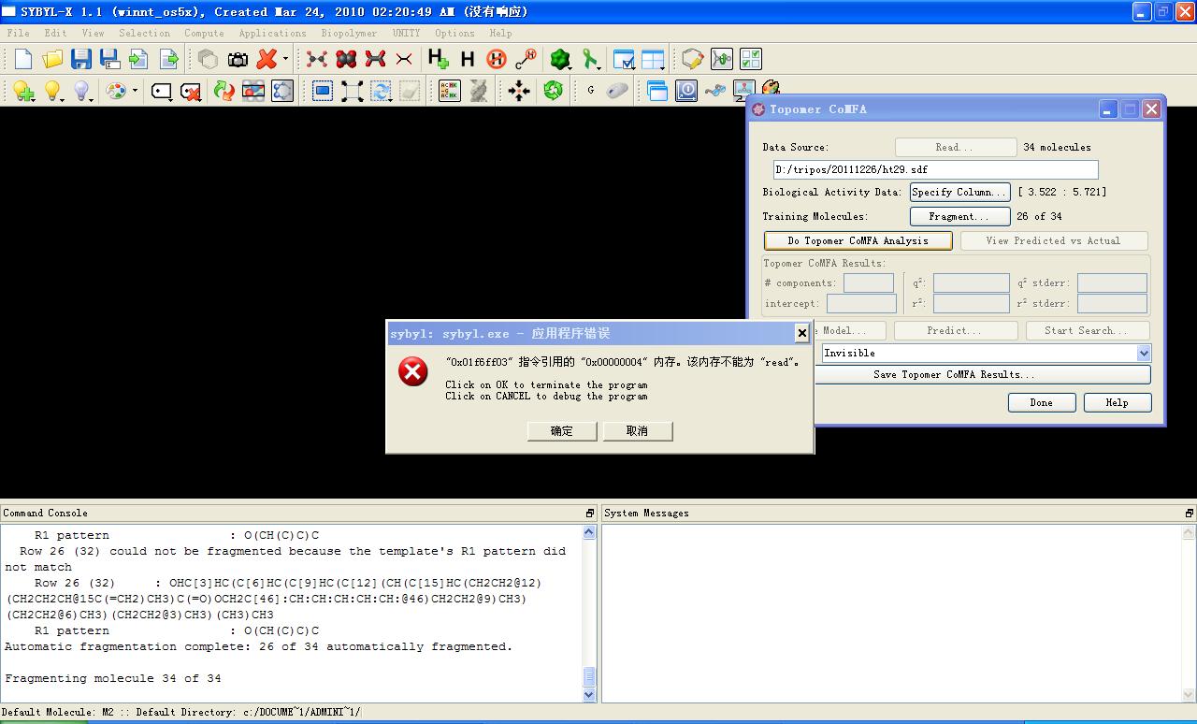Click the Command Console vertical scrollbar
The height and width of the screenshot is (724, 1197).
tap(589, 614)
